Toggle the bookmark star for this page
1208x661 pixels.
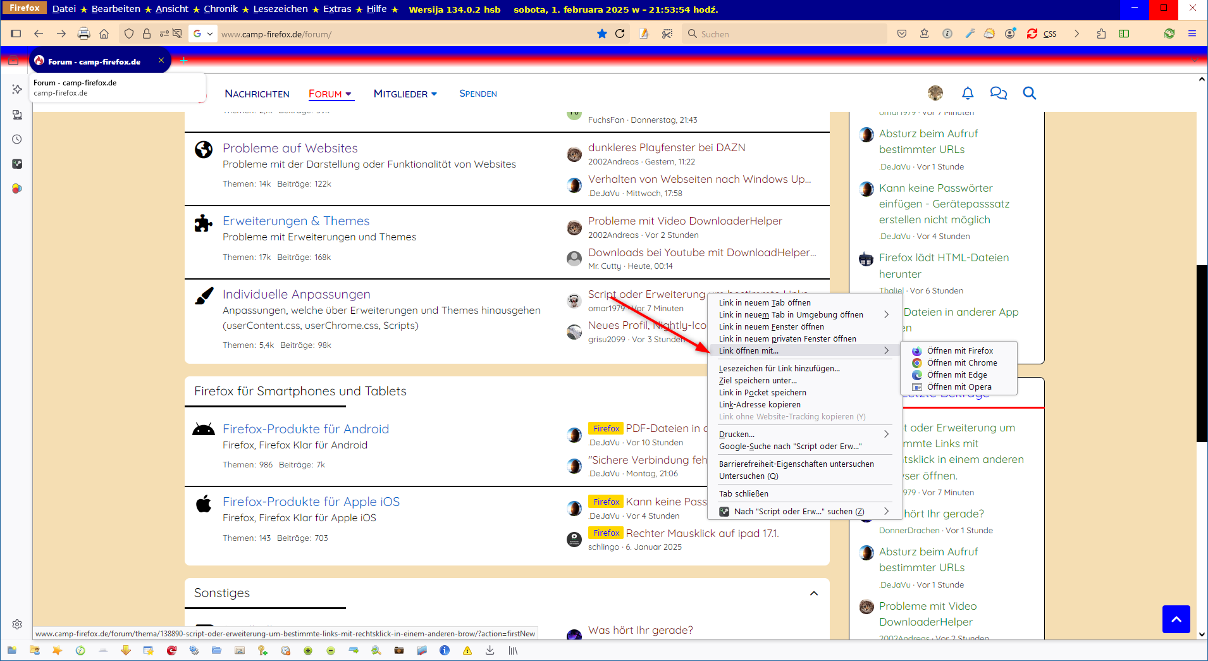pos(601,34)
